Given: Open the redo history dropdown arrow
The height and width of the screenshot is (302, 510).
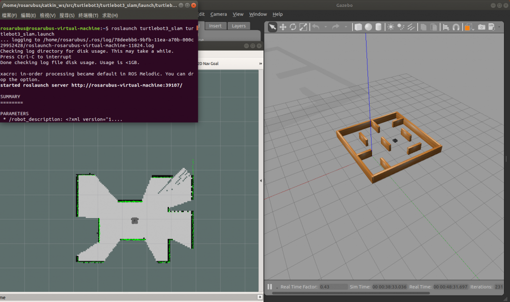Looking at the screenshot, I should (345, 27).
